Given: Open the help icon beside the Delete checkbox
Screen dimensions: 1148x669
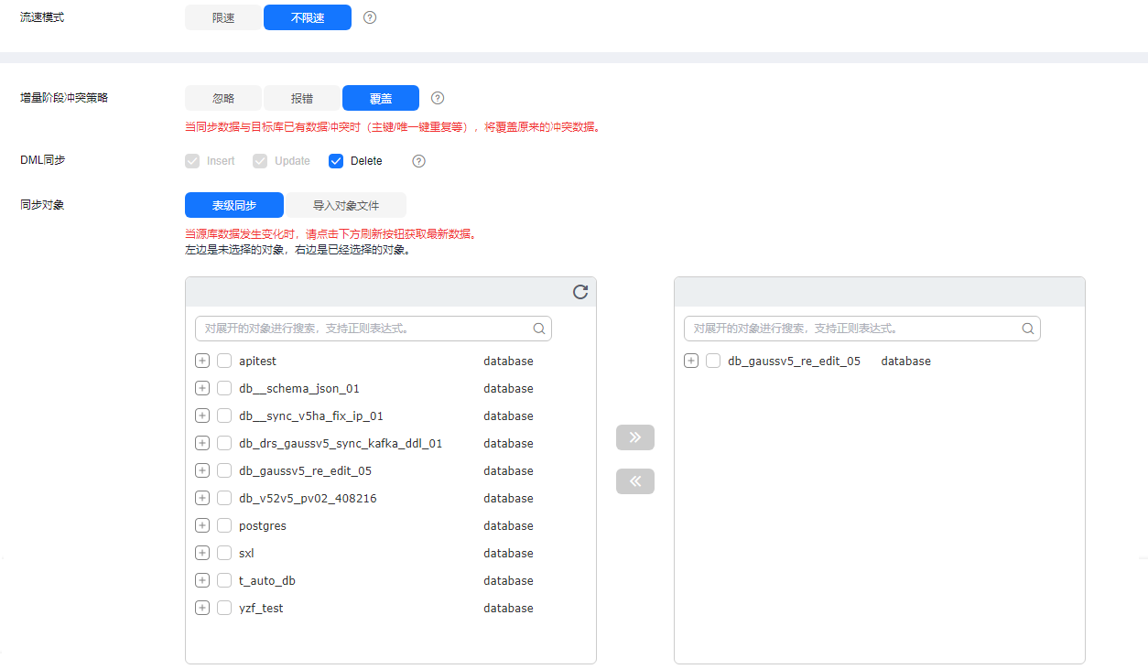Looking at the screenshot, I should pos(418,161).
